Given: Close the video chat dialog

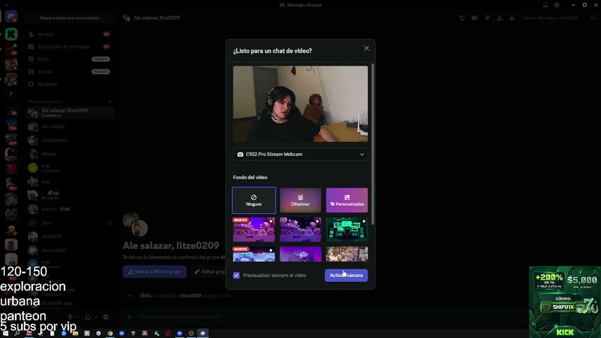Looking at the screenshot, I should pos(366,48).
